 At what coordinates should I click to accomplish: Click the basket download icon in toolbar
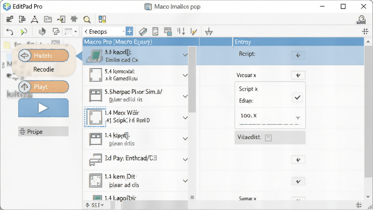(x=209, y=31)
